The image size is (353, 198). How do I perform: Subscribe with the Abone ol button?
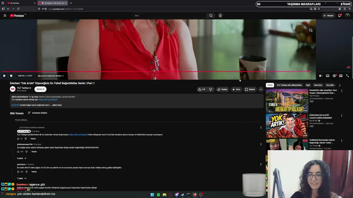pyautogui.click(x=40, y=89)
